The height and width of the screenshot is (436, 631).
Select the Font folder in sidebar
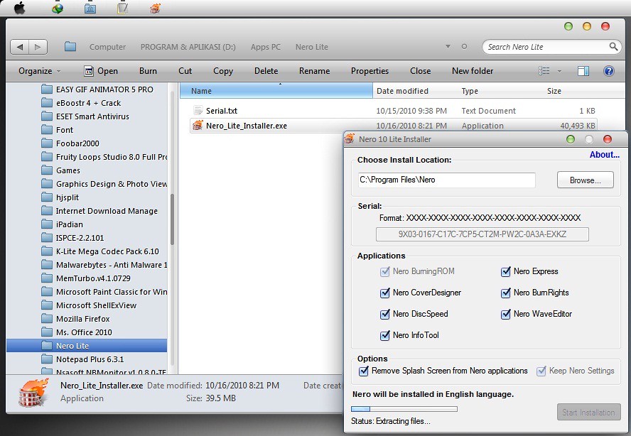(x=65, y=130)
